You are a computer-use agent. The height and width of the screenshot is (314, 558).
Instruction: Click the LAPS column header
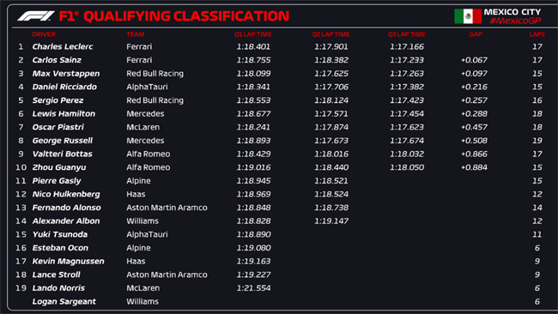pos(537,34)
